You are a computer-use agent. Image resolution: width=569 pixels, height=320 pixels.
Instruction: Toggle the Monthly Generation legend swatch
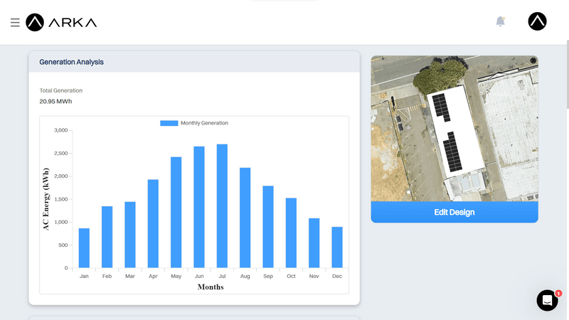coord(169,123)
